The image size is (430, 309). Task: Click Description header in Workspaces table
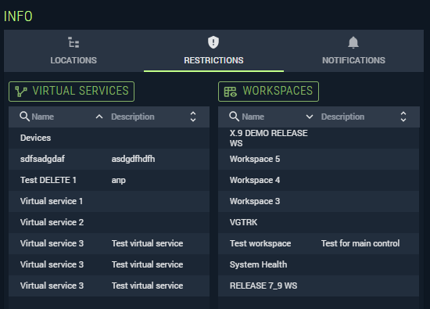coord(342,117)
